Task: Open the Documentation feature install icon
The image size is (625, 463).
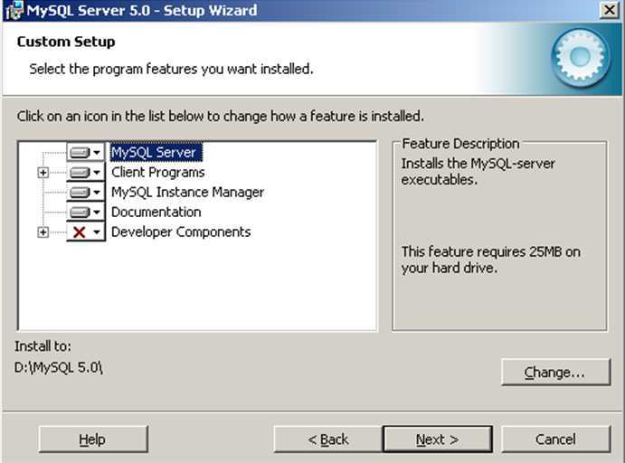Action: pyautogui.click(x=85, y=213)
